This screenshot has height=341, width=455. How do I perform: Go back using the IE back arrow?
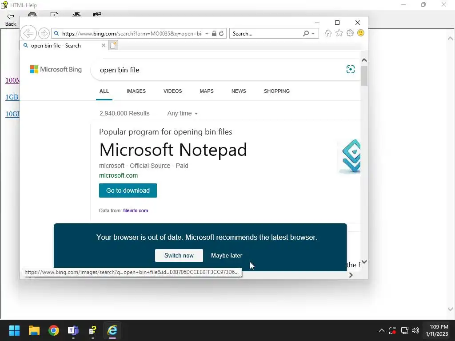28,33
